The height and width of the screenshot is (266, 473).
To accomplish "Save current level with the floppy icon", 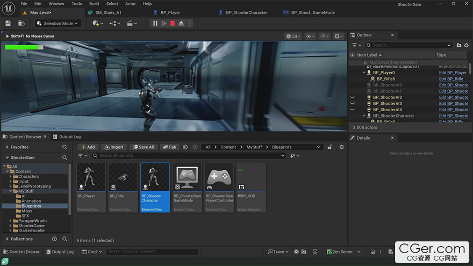I will pos(8,23).
